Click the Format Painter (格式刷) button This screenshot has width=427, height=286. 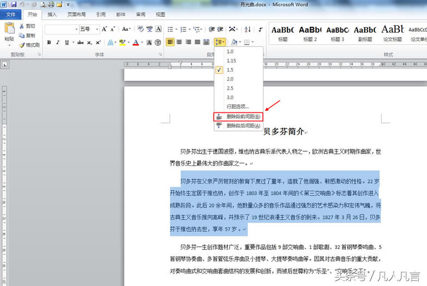(x=29, y=45)
